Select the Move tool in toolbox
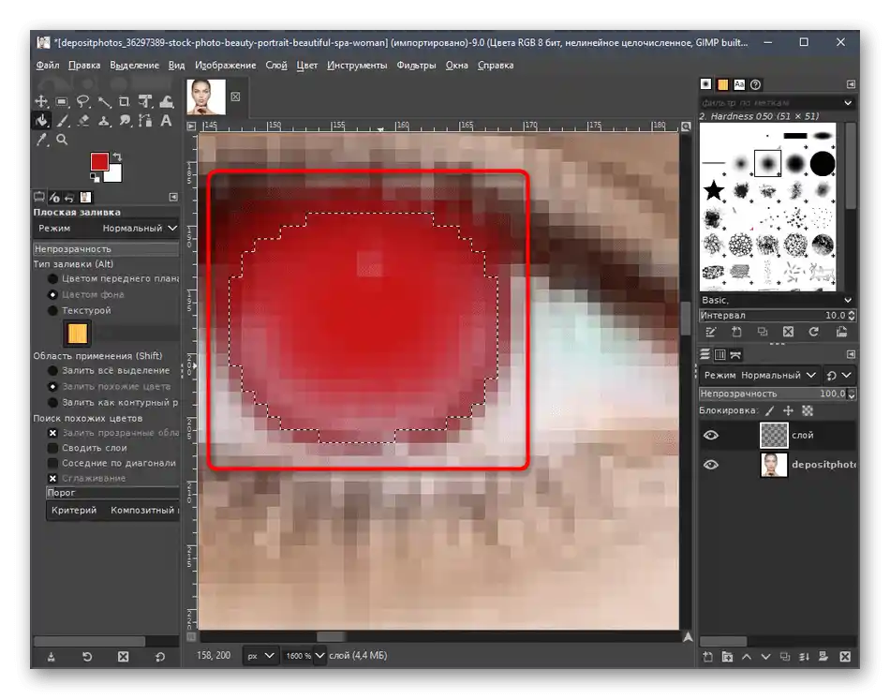The height and width of the screenshot is (699, 890). (42, 101)
